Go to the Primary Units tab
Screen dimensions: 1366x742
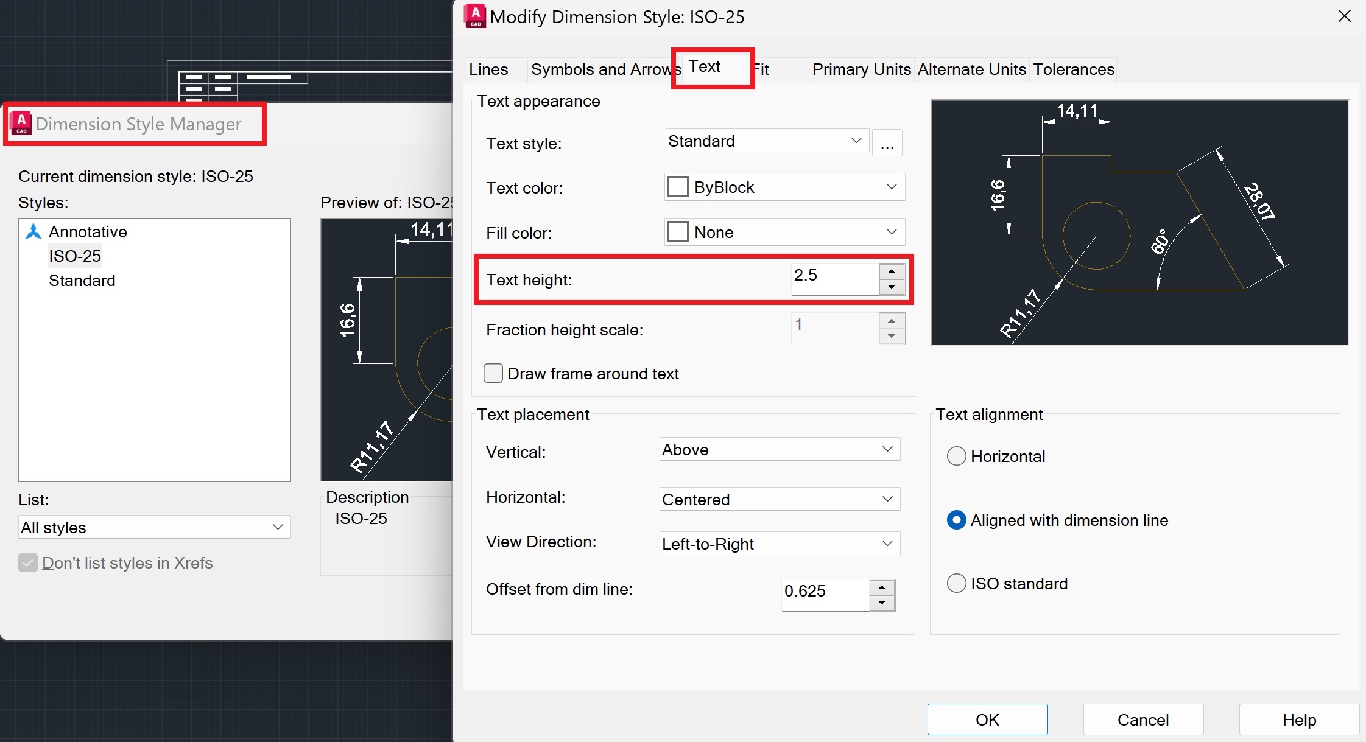861,69
